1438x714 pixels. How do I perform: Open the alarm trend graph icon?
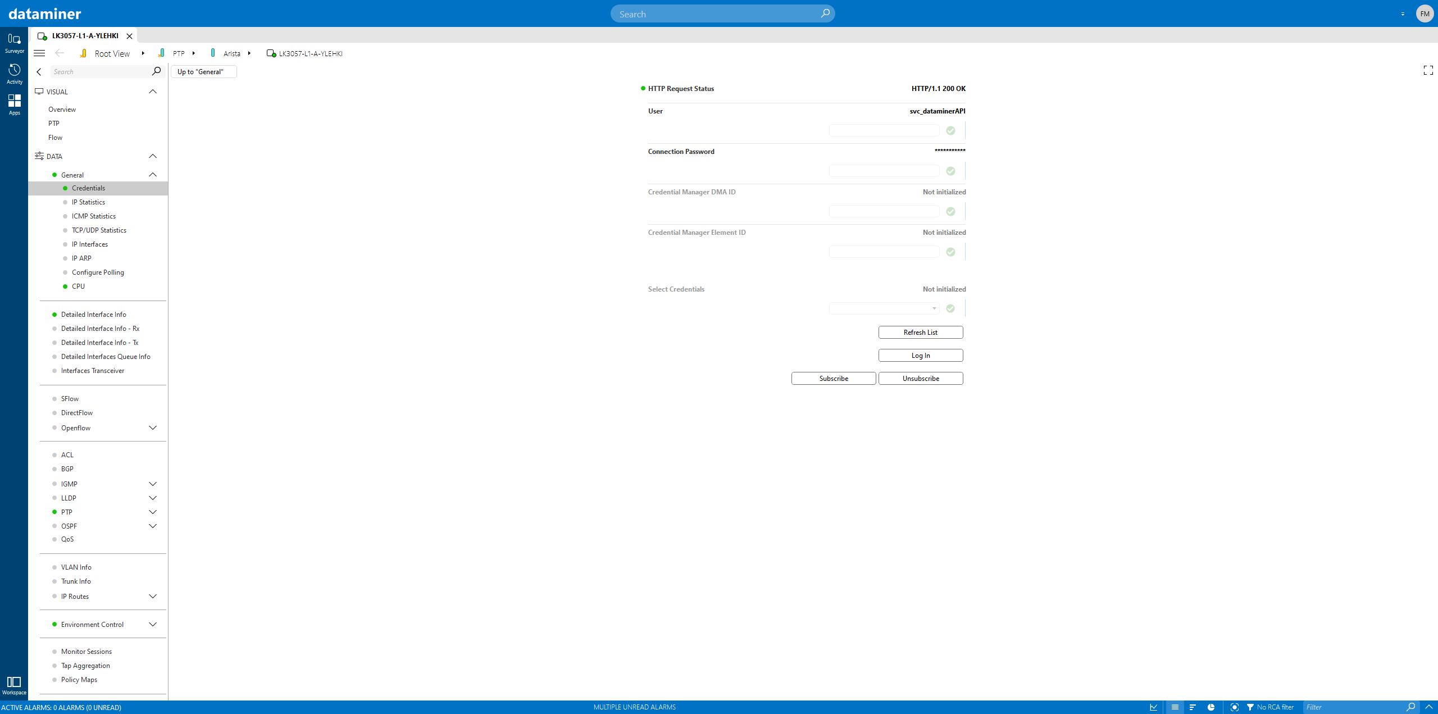tap(1154, 707)
